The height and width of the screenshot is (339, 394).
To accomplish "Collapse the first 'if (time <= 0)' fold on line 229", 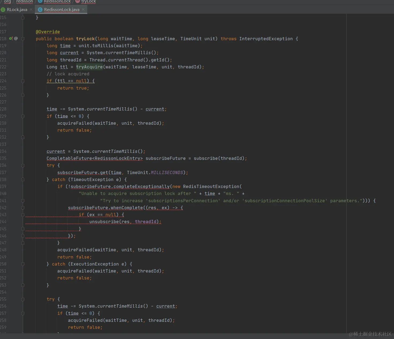I will 23,116.
